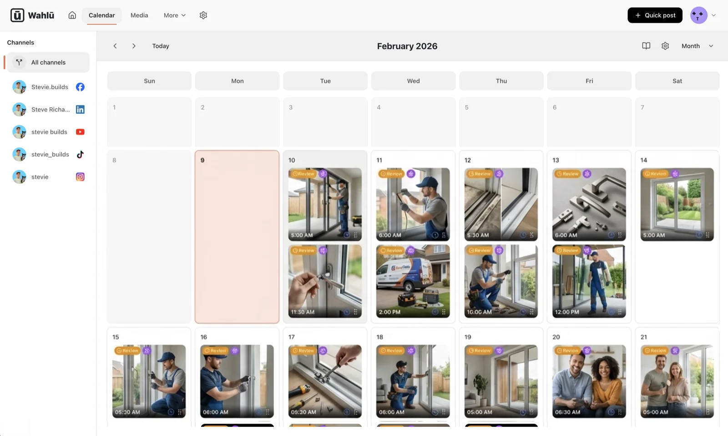
Task: Click the Wahlū logo
Action: (x=32, y=15)
